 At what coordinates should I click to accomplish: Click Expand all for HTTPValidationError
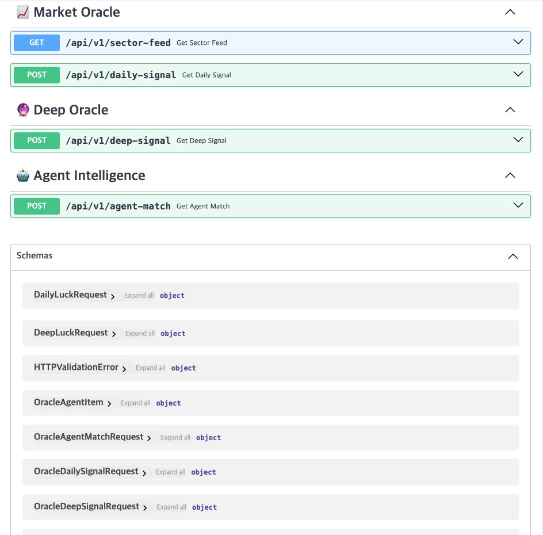coord(150,368)
